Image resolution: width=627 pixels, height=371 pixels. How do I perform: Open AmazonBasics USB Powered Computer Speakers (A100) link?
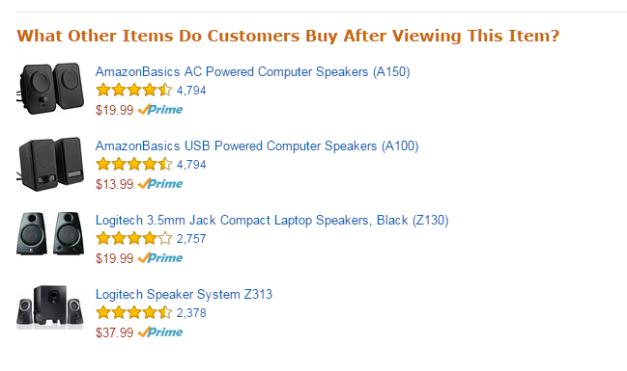click(257, 146)
